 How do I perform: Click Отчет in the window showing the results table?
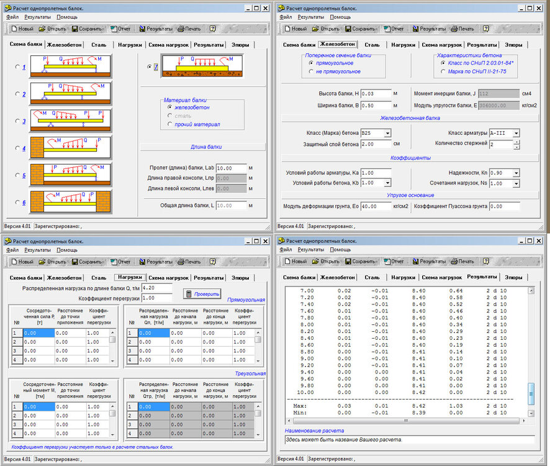(x=394, y=262)
